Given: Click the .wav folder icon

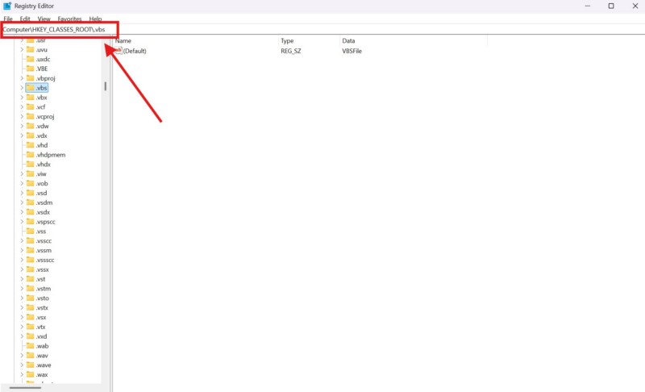Looking at the screenshot, I should point(30,356).
